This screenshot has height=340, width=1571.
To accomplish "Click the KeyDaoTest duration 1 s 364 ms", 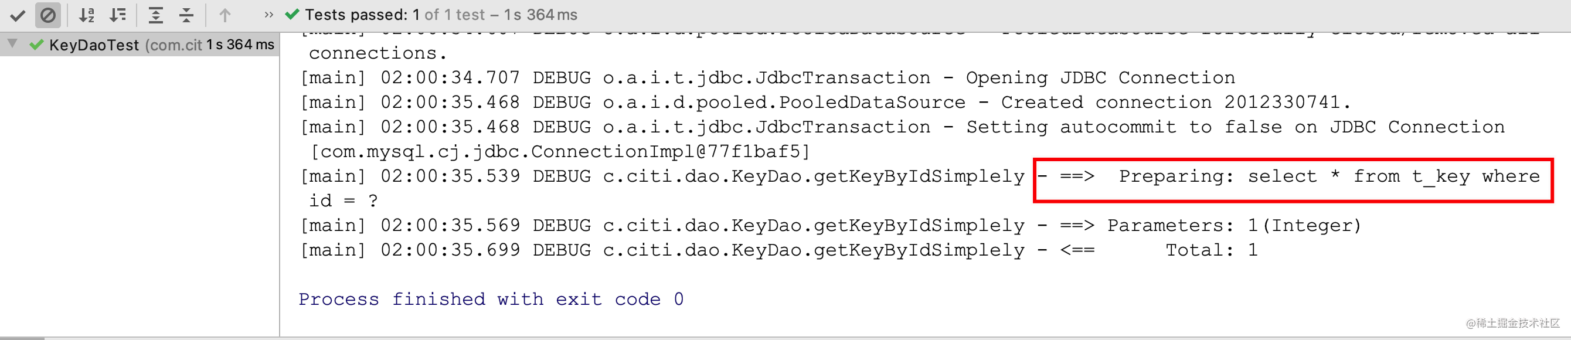I will coord(240,45).
